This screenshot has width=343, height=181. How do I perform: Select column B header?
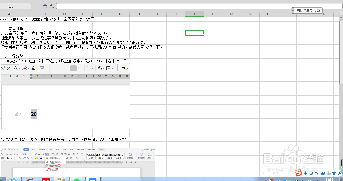tap(28, 14)
